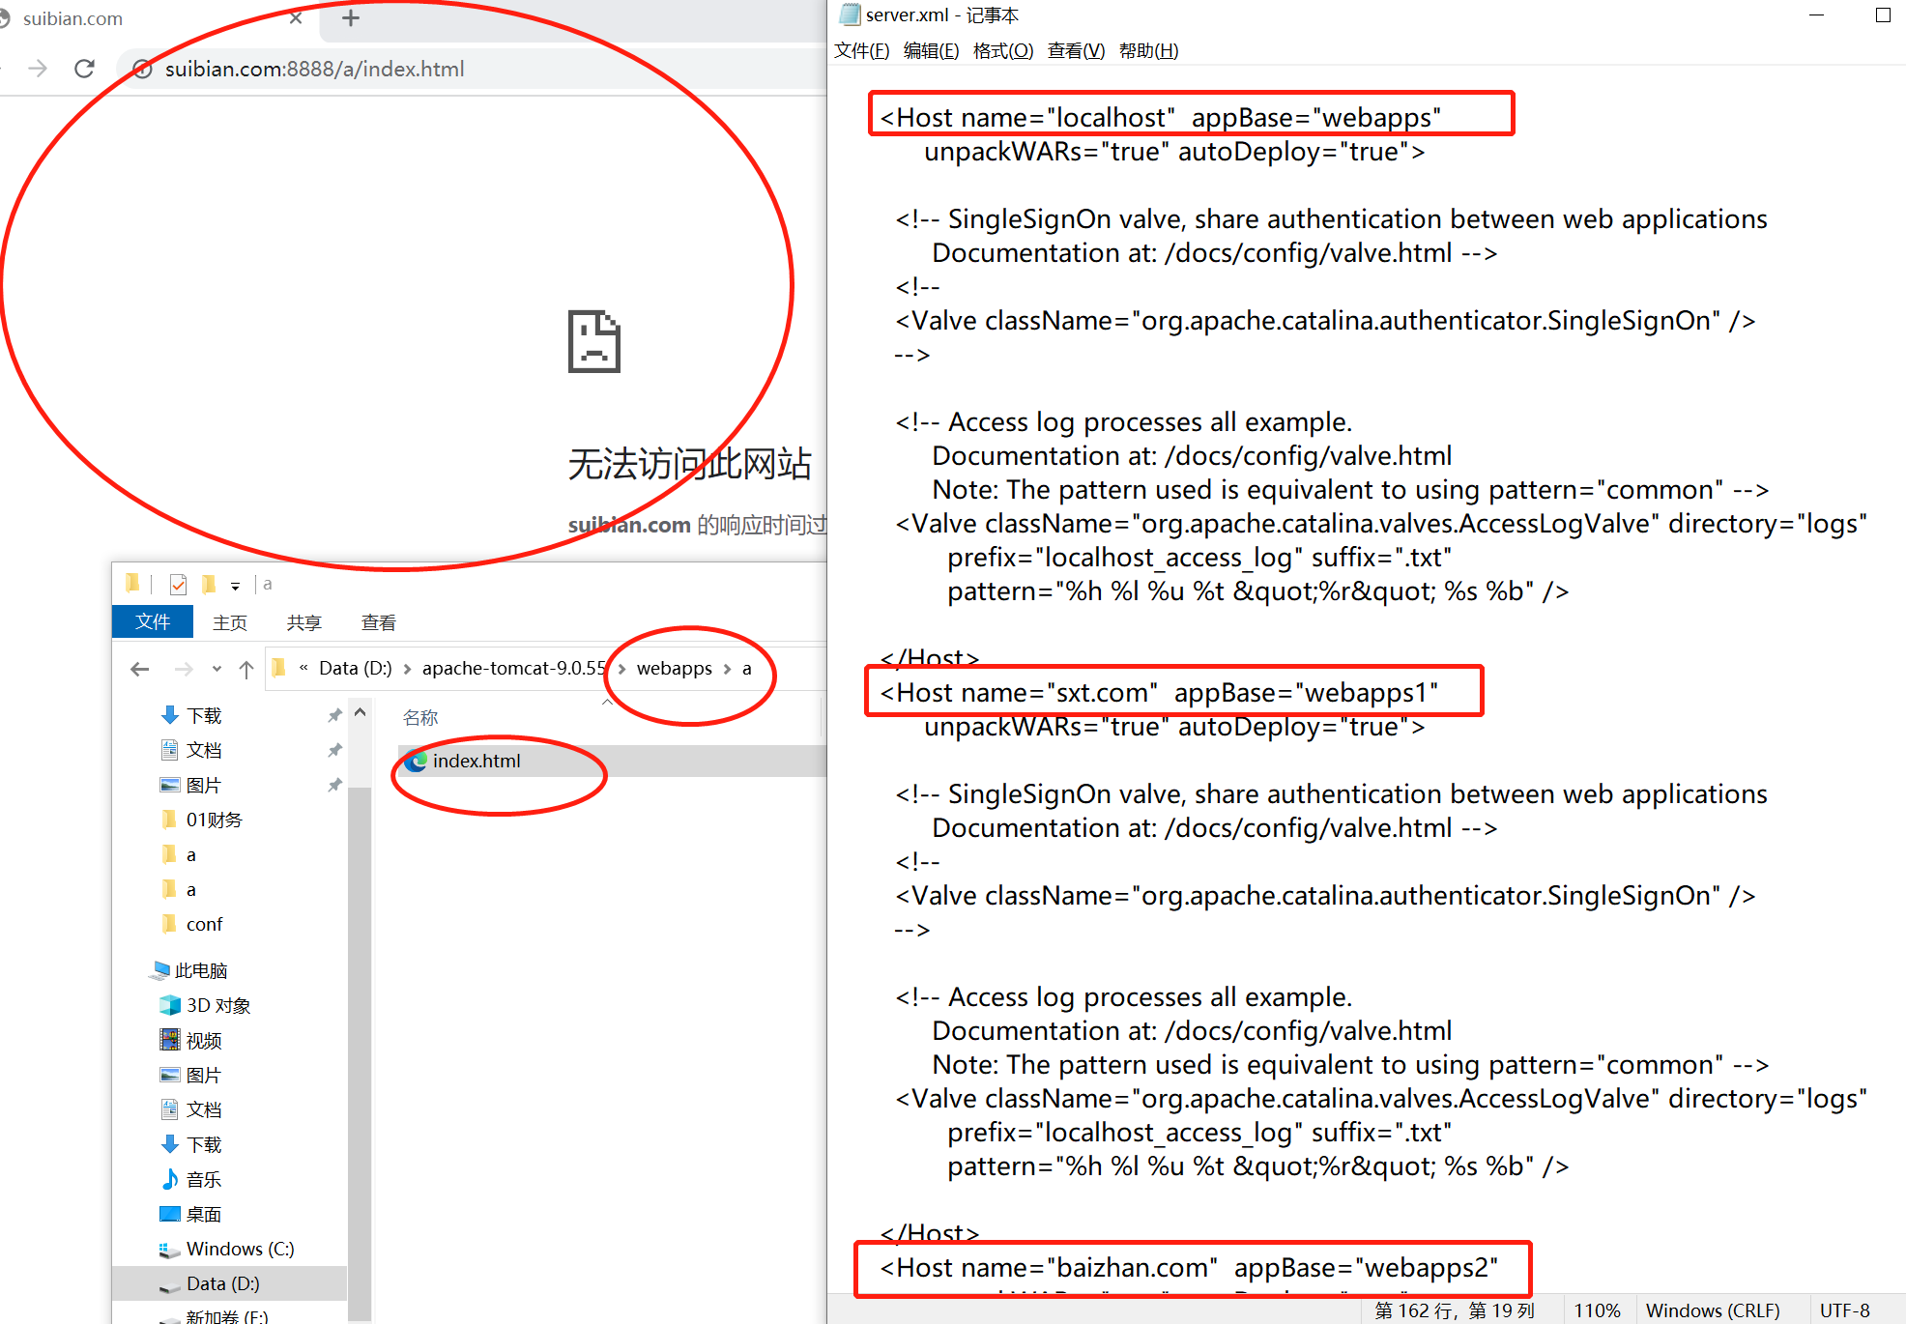Reload the suibian.com page in browser
The height and width of the screenshot is (1324, 1906).
[85, 69]
